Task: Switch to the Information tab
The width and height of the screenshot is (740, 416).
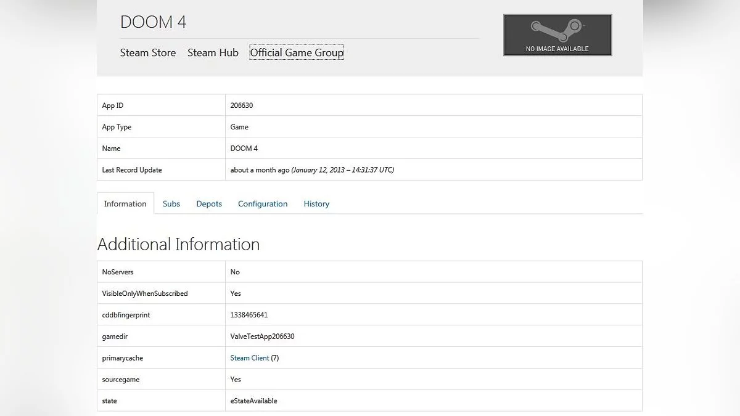Action: coord(125,204)
